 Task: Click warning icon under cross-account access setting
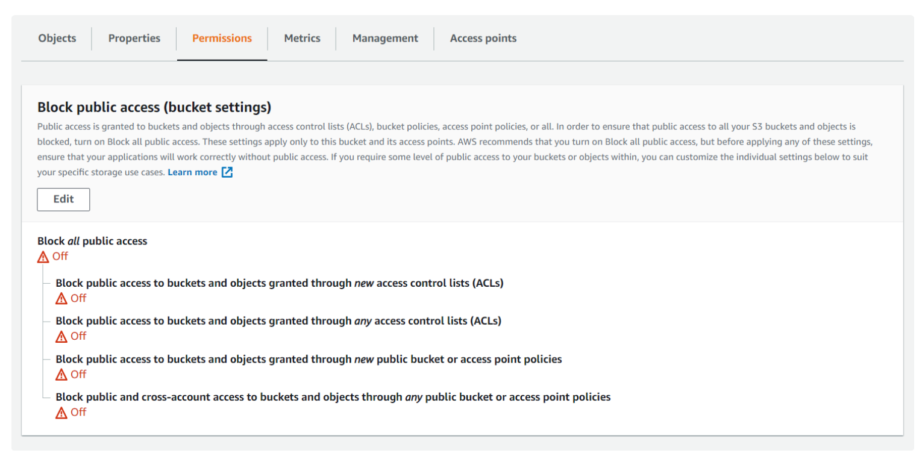[61, 413]
